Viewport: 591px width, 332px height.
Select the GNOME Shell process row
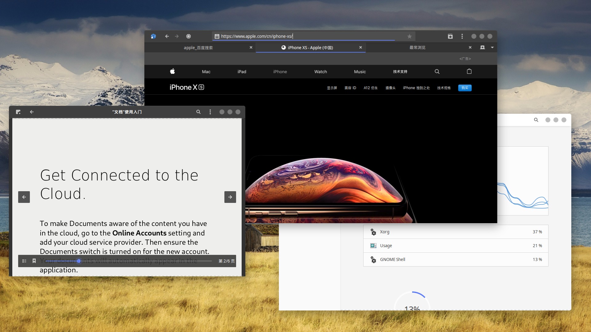[456, 259]
